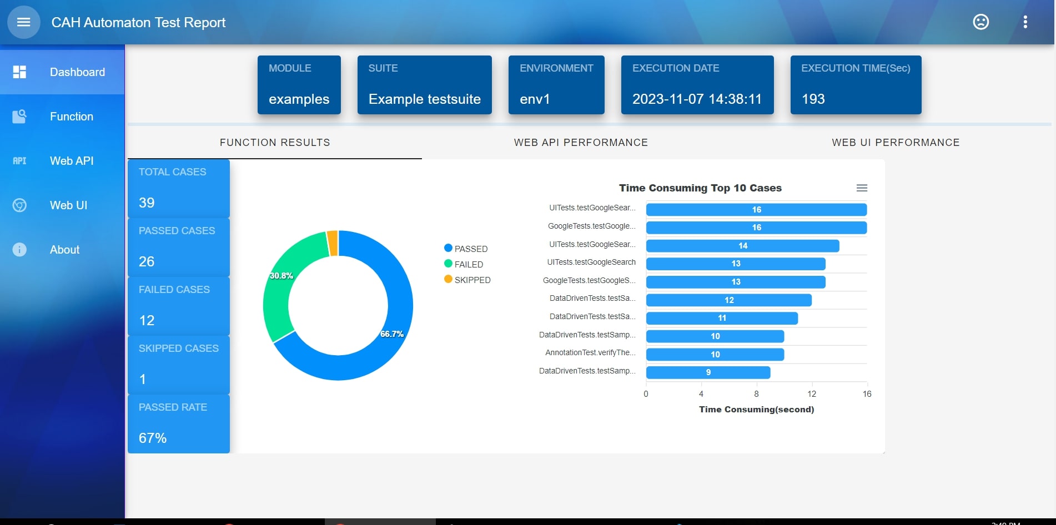Open the three-dot menu in the top bar

1025,22
